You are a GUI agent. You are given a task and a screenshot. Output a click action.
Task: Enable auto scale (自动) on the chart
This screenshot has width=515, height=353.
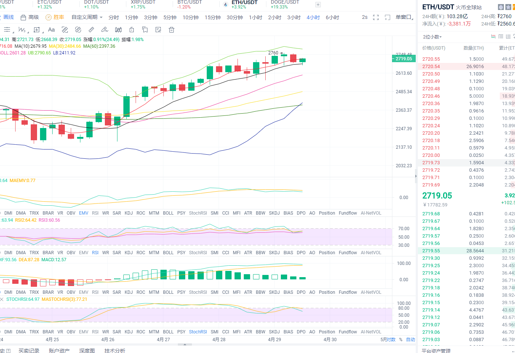pyautogui.click(x=411, y=340)
